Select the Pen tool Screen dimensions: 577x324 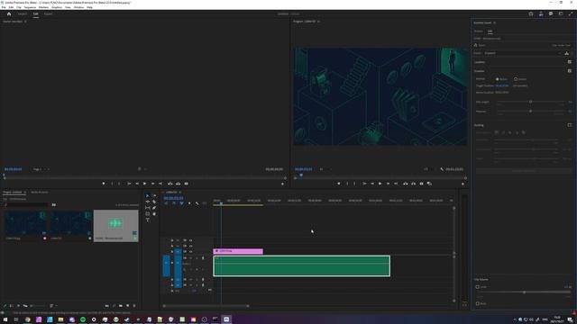coord(154,208)
